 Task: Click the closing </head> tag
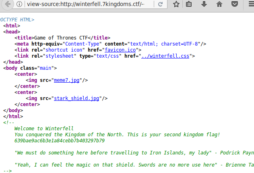pyautogui.click(x=13, y=62)
